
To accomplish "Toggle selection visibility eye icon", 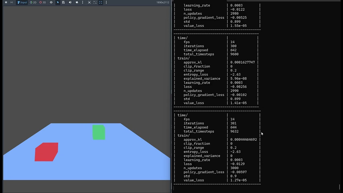I will pyautogui.click(x=51, y=2).
